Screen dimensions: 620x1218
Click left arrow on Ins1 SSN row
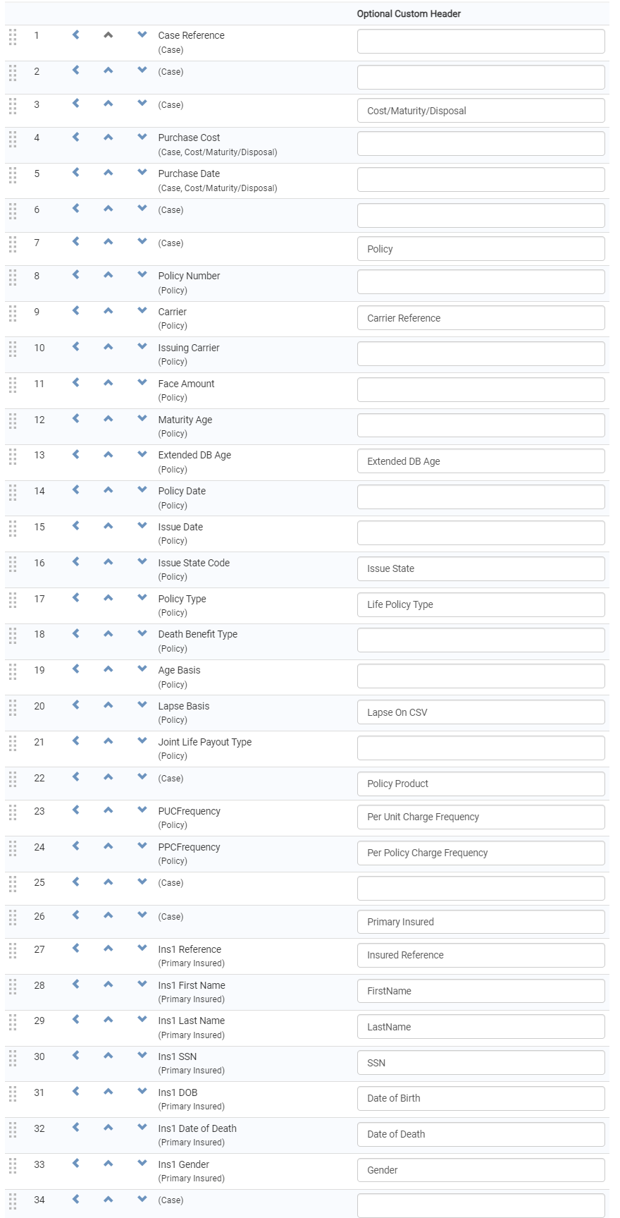tap(76, 1056)
